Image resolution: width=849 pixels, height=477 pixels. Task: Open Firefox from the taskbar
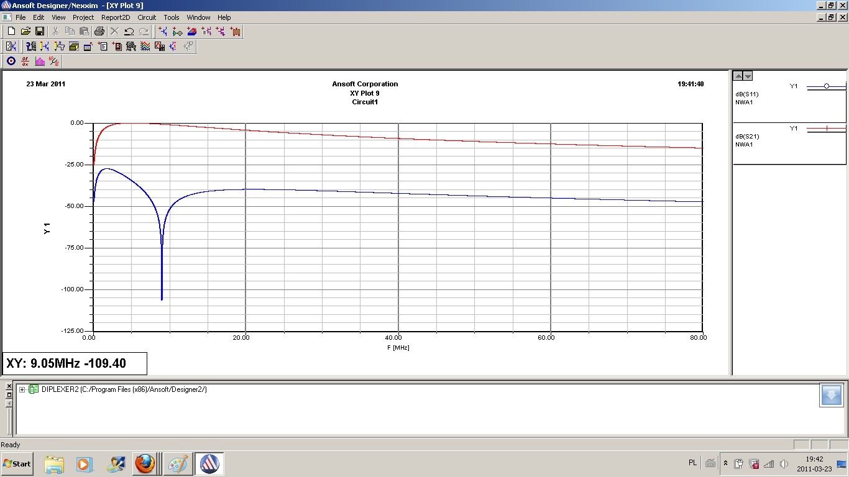tap(145, 463)
